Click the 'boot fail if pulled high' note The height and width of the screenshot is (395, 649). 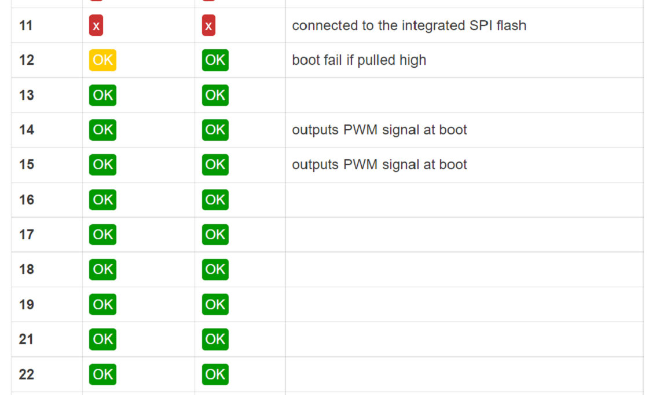pos(359,60)
